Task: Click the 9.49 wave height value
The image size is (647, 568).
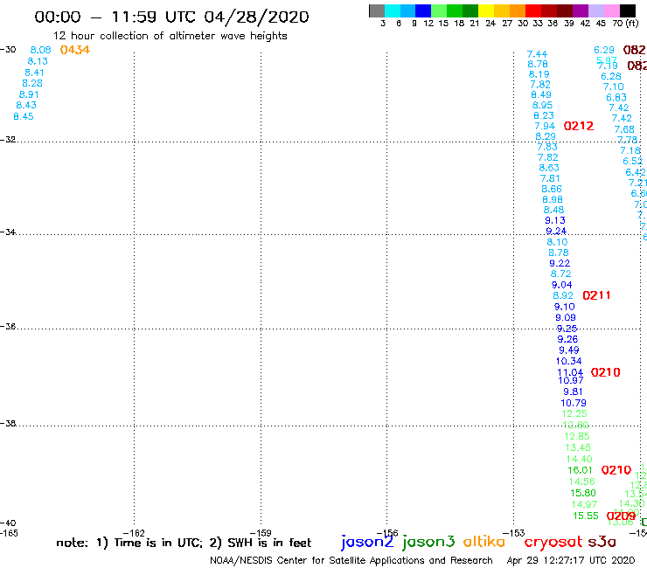Action: 568,350
